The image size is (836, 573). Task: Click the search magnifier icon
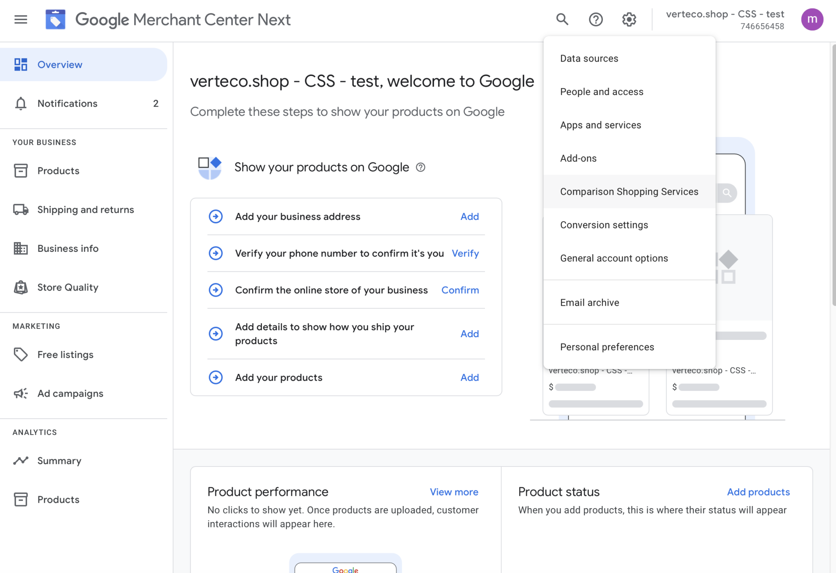[x=562, y=19]
